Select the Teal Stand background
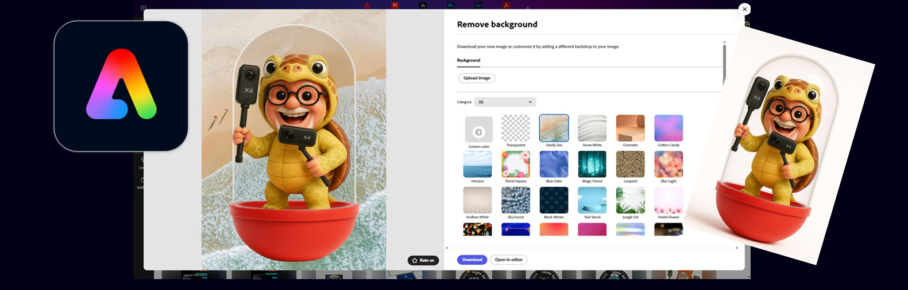908x290 pixels. (592, 201)
